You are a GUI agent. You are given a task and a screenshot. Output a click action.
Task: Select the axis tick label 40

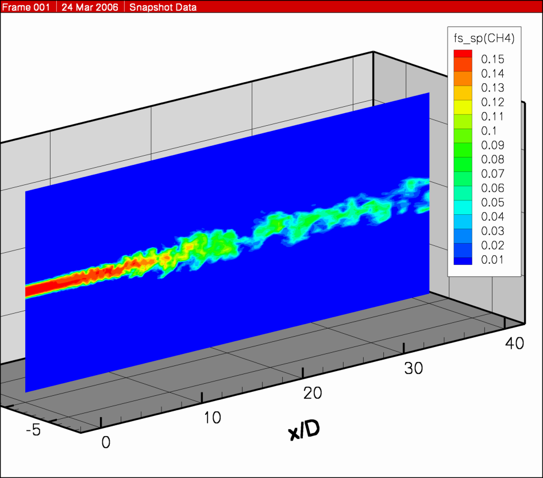point(514,343)
